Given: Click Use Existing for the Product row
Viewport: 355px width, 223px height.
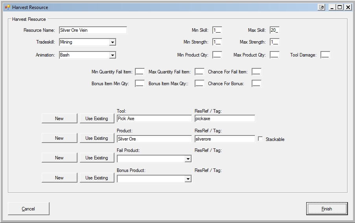Looking at the screenshot, I should click(x=97, y=138).
